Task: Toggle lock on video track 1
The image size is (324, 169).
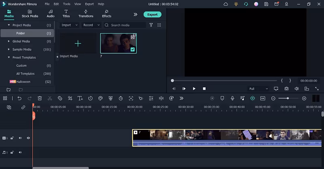Action: [12, 138]
